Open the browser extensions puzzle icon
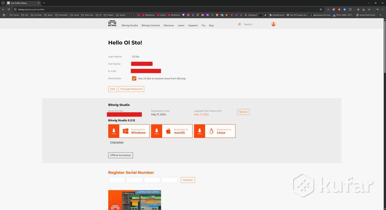This screenshot has width=386, height=210. (350, 9)
